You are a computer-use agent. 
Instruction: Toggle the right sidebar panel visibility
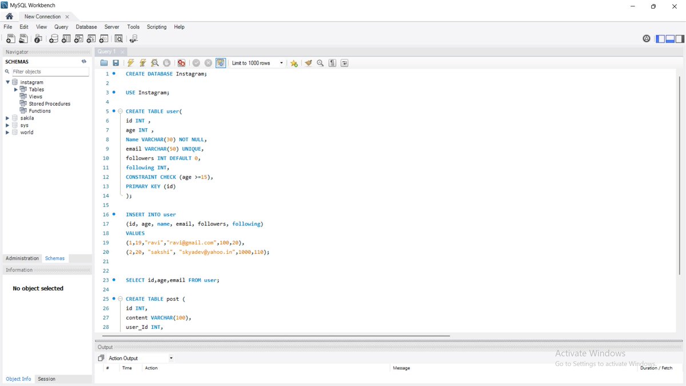coord(680,39)
